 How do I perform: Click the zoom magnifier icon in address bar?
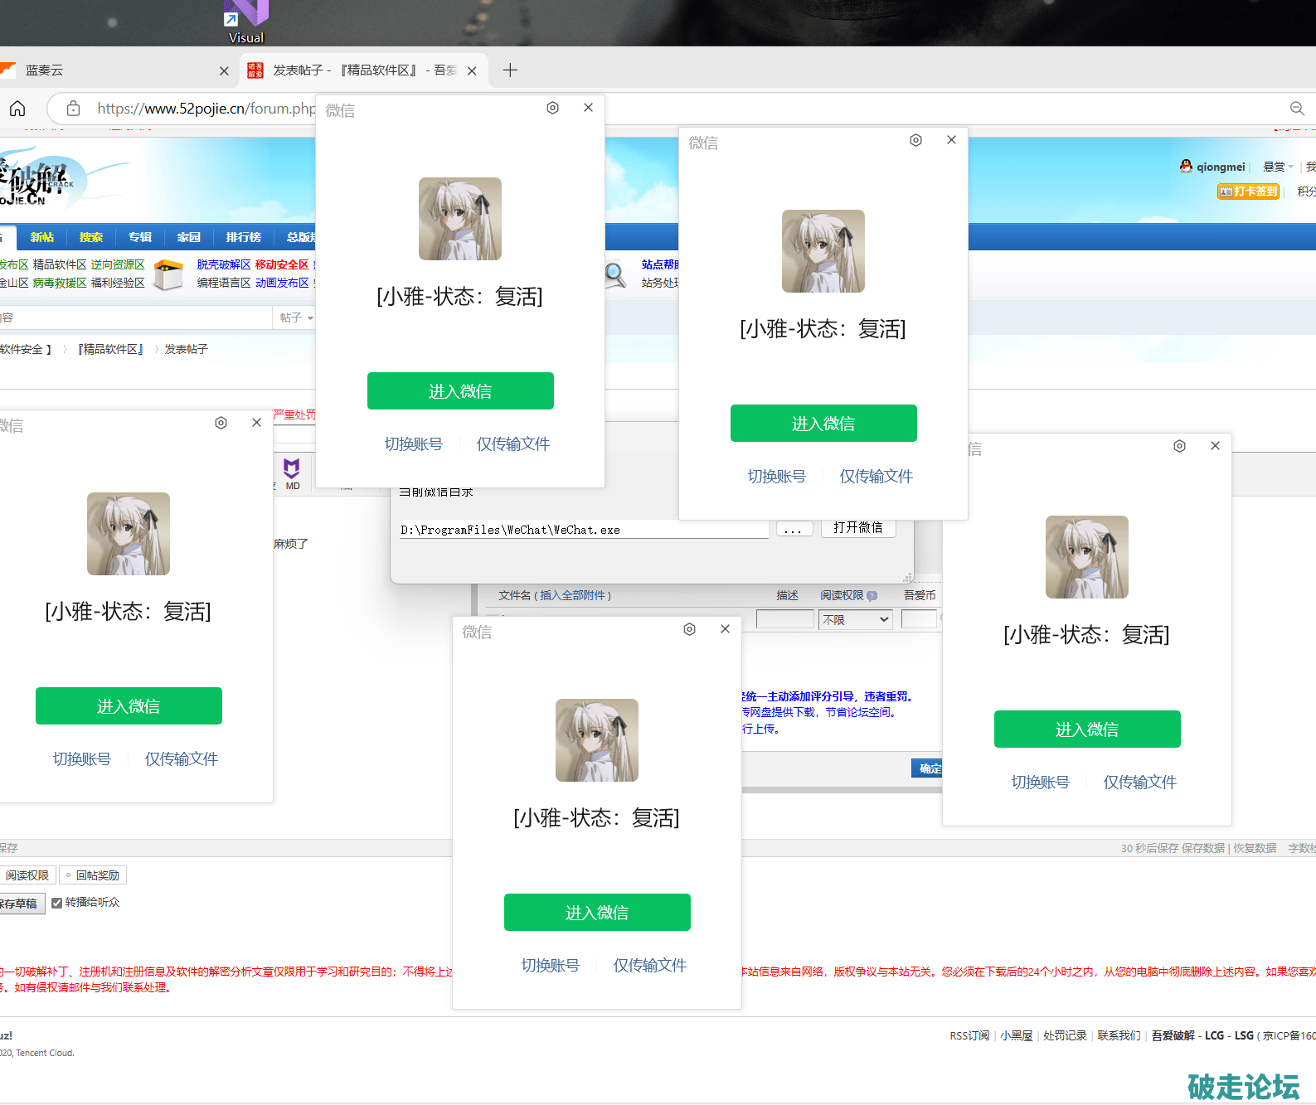tap(1297, 109)
